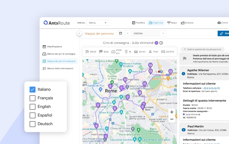
Task: Zoom out on the map with minus
Action: click(172, 119)
